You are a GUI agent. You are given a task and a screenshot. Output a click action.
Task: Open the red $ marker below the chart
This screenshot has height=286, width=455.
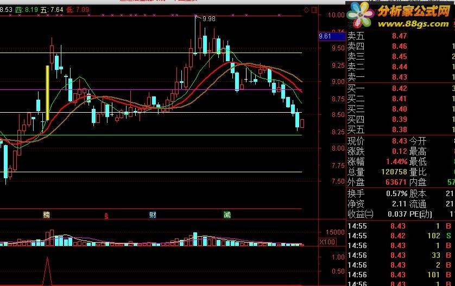(x=106, y=216)
